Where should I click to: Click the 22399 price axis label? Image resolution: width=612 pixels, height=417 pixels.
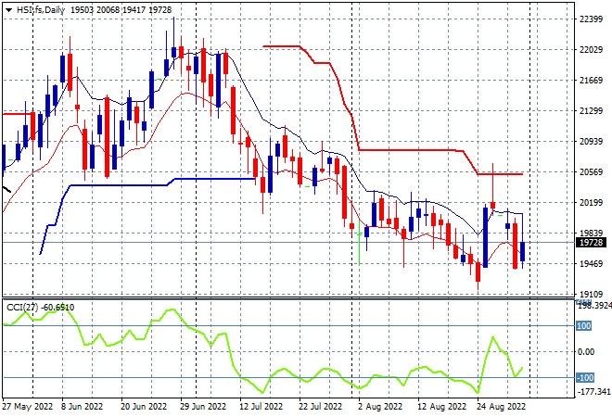point(592,19)
